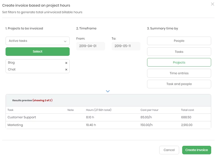Click the Customer Support row name
Image resolution: width=217 pixels, height=159 pixels.
(22, 117)
